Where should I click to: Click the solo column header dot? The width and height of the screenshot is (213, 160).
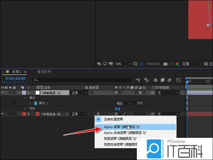point(10,88)
